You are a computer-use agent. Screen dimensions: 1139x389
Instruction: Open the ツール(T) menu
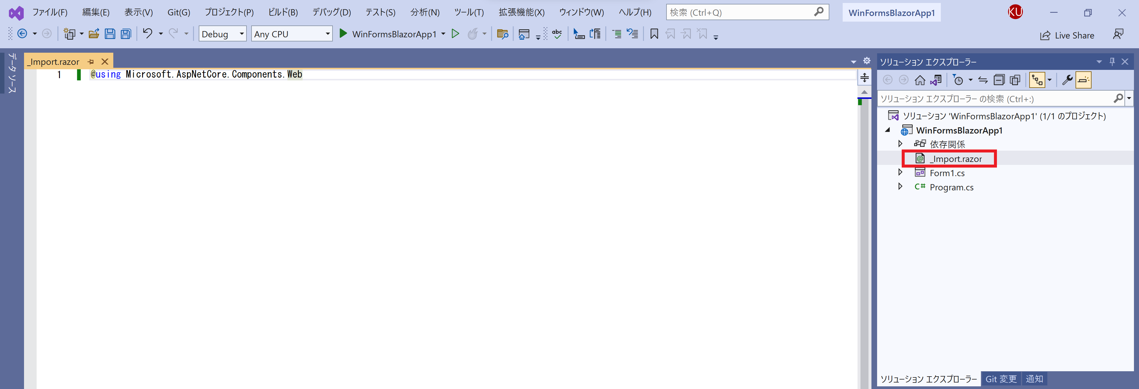[469, 12]
